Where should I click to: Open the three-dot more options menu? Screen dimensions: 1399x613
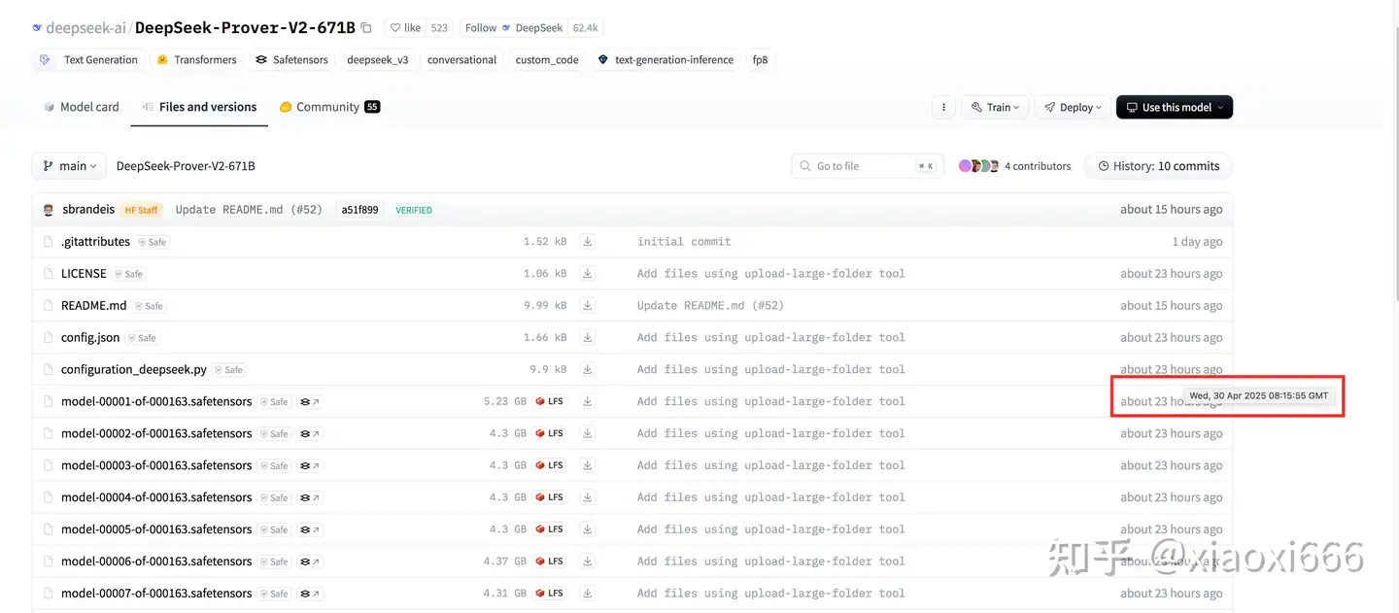tap(942, 108)
